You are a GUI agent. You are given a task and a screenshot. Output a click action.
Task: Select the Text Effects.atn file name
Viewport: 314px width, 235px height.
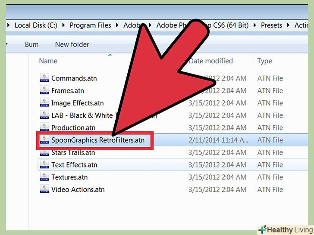[74, 165]
